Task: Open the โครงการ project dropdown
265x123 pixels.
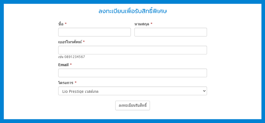Action: [x=132, y=91]
